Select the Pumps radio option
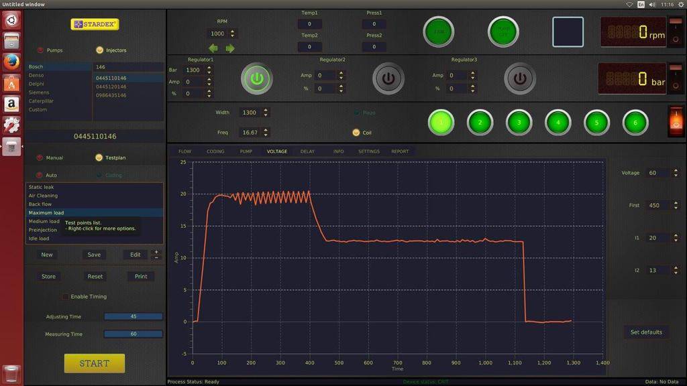Image resolution: width=687 pixels, height=386 pixels. (x=40, y=50)
